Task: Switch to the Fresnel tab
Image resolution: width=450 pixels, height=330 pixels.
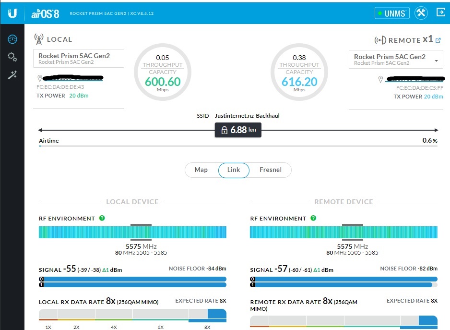Action: coord(271,170)
